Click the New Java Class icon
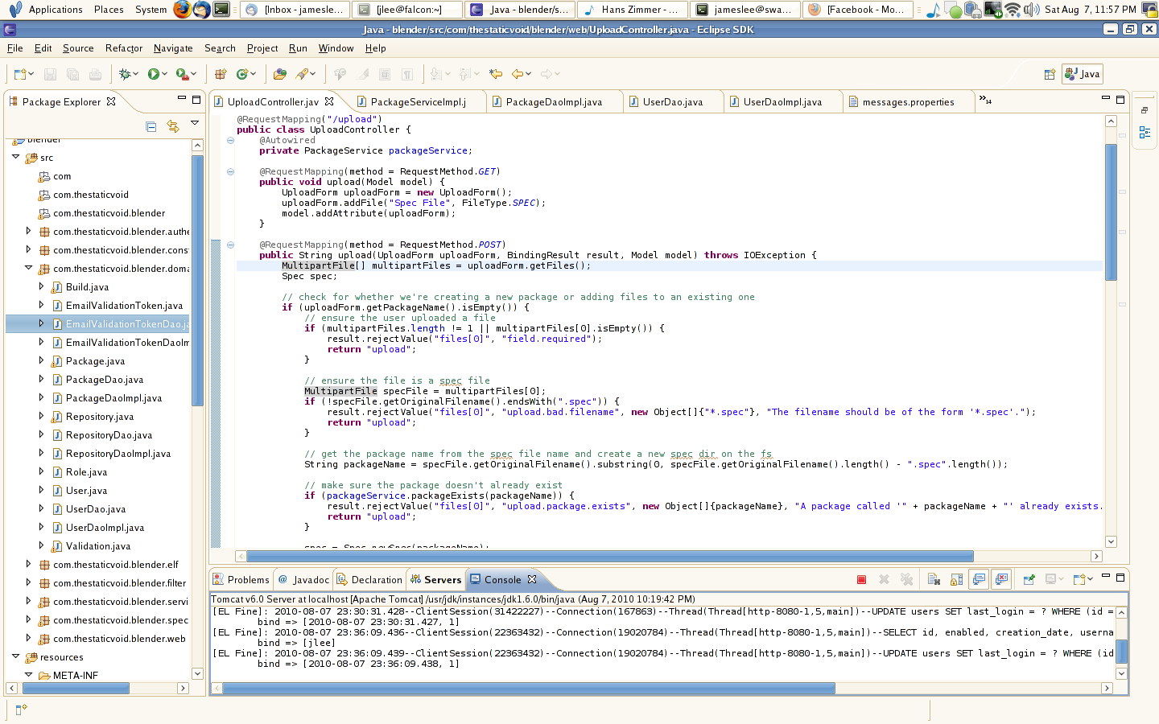The width and height of the screenshot is (1159, 724). point(241,74)
